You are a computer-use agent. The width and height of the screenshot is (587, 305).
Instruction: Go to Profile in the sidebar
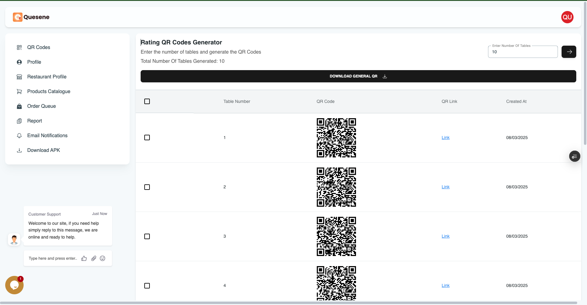point(34,62)
